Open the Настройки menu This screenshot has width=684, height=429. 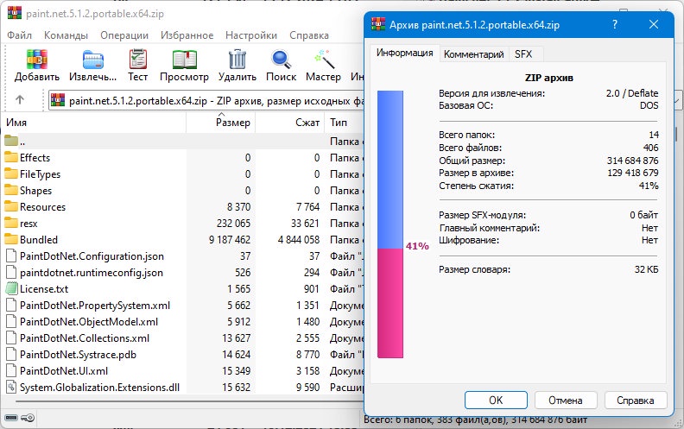(x=251, y=35)
